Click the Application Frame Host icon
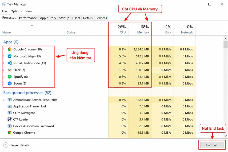 pos(9,106)
